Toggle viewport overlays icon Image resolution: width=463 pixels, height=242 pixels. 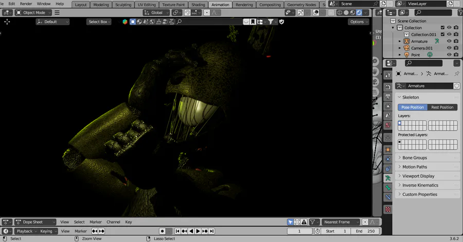(x=316, y=13)
